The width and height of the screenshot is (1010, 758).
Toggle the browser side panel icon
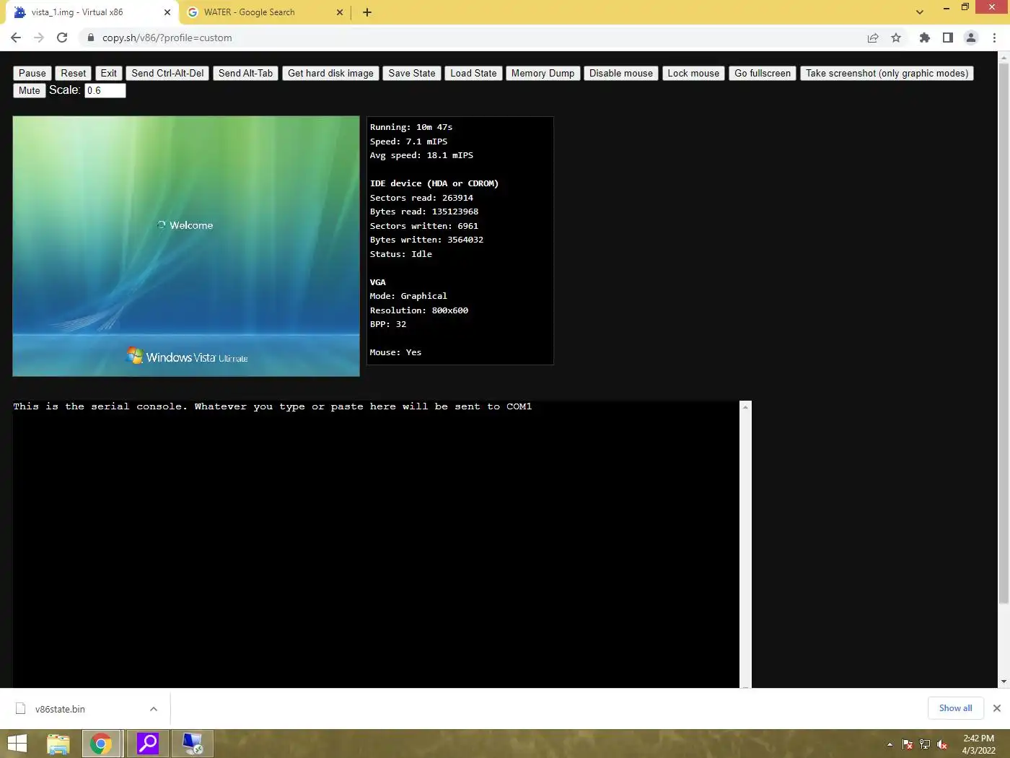(x=948, y=38)
